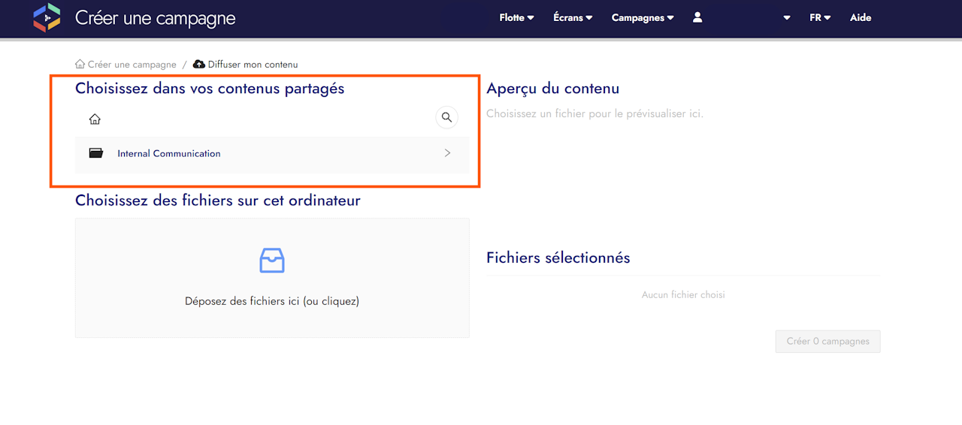Open the FR language dropdown
Viewport: 962px width, 425px height.
pyautogui.click(x=820, y=18)
